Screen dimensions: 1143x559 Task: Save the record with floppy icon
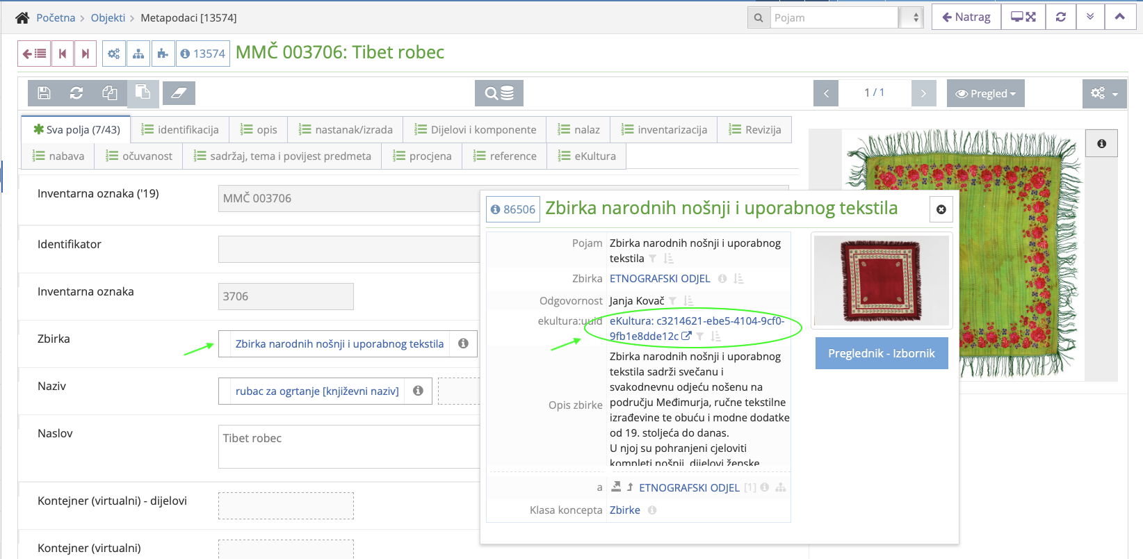coord(44,93)
